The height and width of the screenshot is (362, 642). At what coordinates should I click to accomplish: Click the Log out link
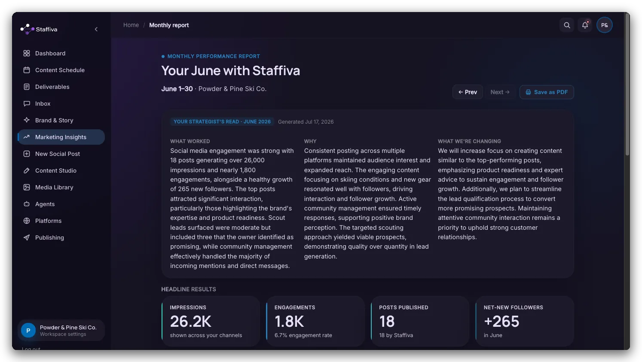[31, 349]
